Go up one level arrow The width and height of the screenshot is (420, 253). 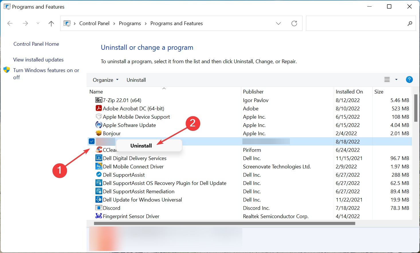click(x=51, y=23)
